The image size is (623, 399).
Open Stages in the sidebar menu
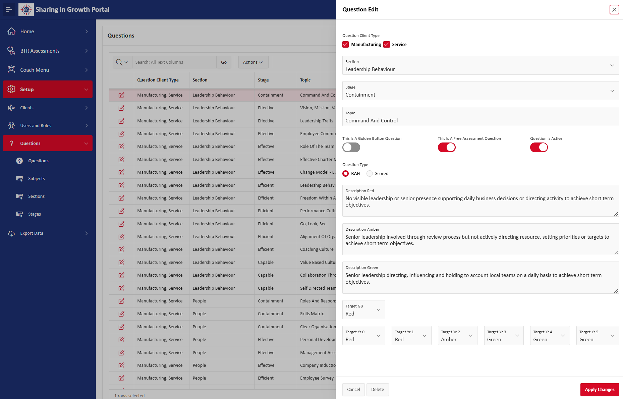[35, 214]
